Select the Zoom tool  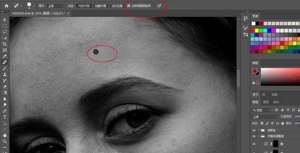pyautogui.click(x=5, y=141)
